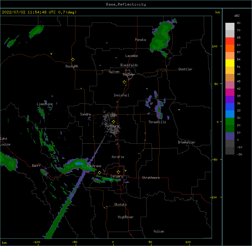Click the HighRiver city label

pyautogui.click(x=126, y=217)
